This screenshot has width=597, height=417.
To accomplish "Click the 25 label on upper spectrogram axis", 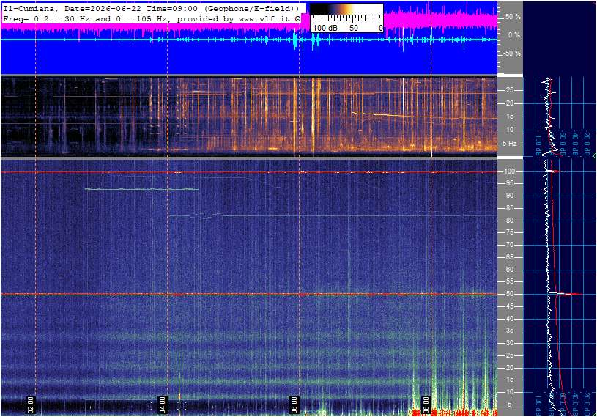I will (509, 90).
